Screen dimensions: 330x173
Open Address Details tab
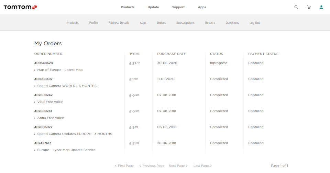click(x=119, y=23)
